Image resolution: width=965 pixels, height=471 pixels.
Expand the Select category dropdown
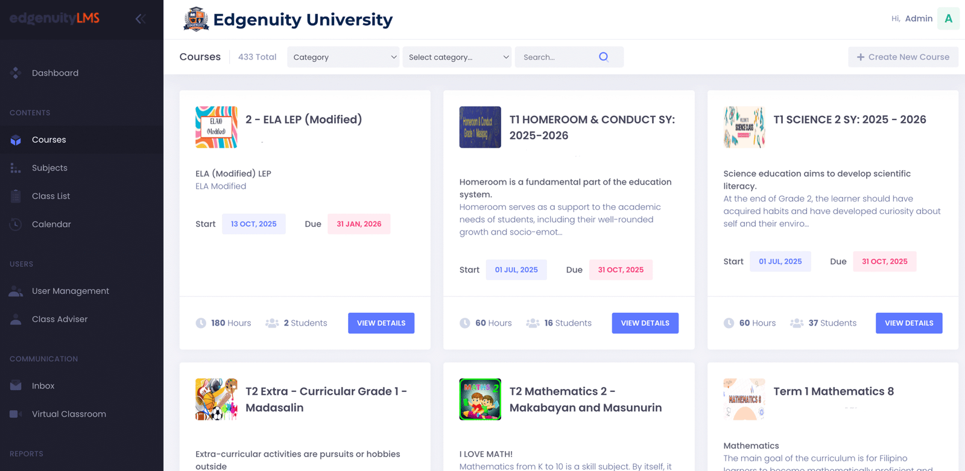457,57
